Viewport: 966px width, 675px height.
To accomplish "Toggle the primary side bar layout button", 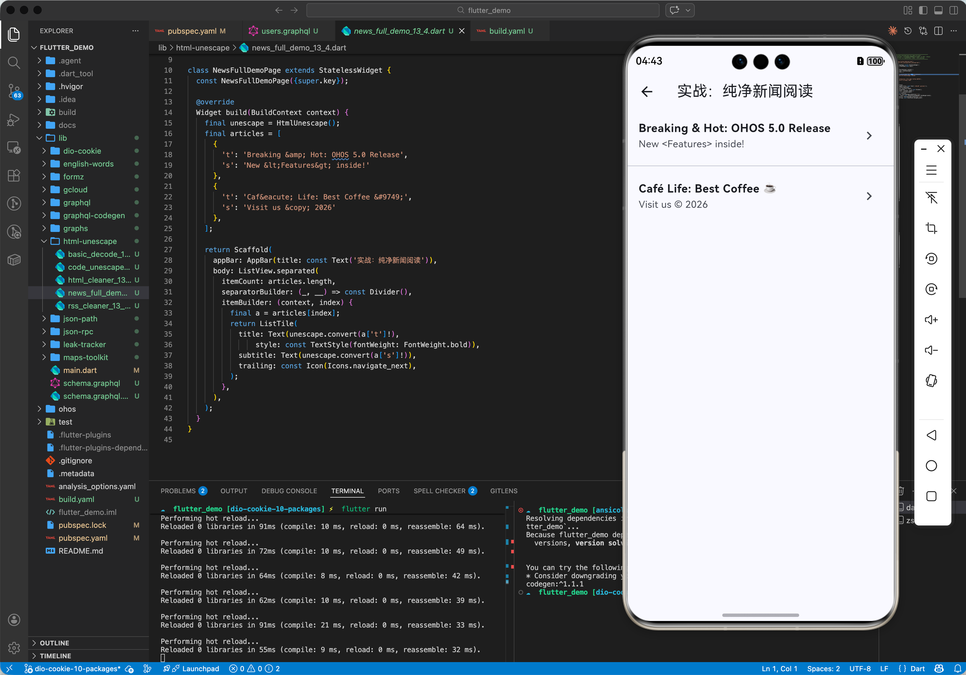I will pos(923,10).
